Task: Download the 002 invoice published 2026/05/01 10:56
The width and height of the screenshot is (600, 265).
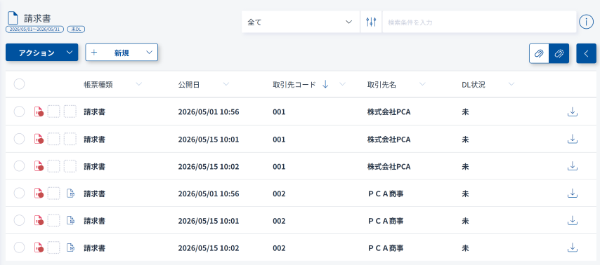Action: (572, 193)
